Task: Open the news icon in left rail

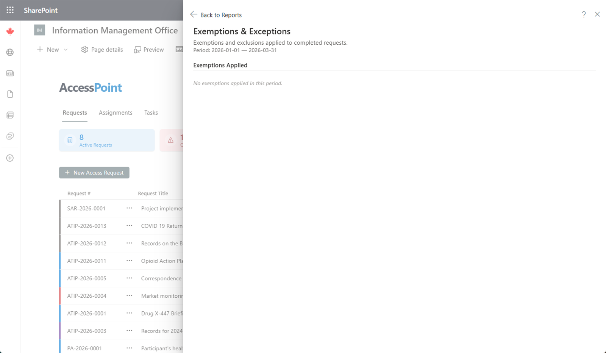Action: click(10, 73)
